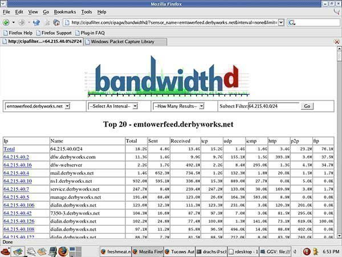Go to the Home page icon

[58, 23]
